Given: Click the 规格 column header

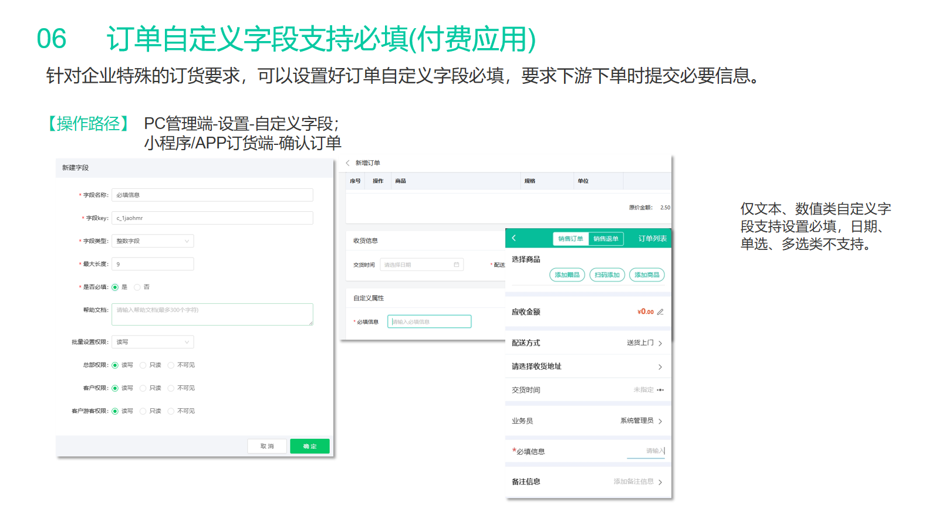Looking at the screenshot, I should (530, 181).
